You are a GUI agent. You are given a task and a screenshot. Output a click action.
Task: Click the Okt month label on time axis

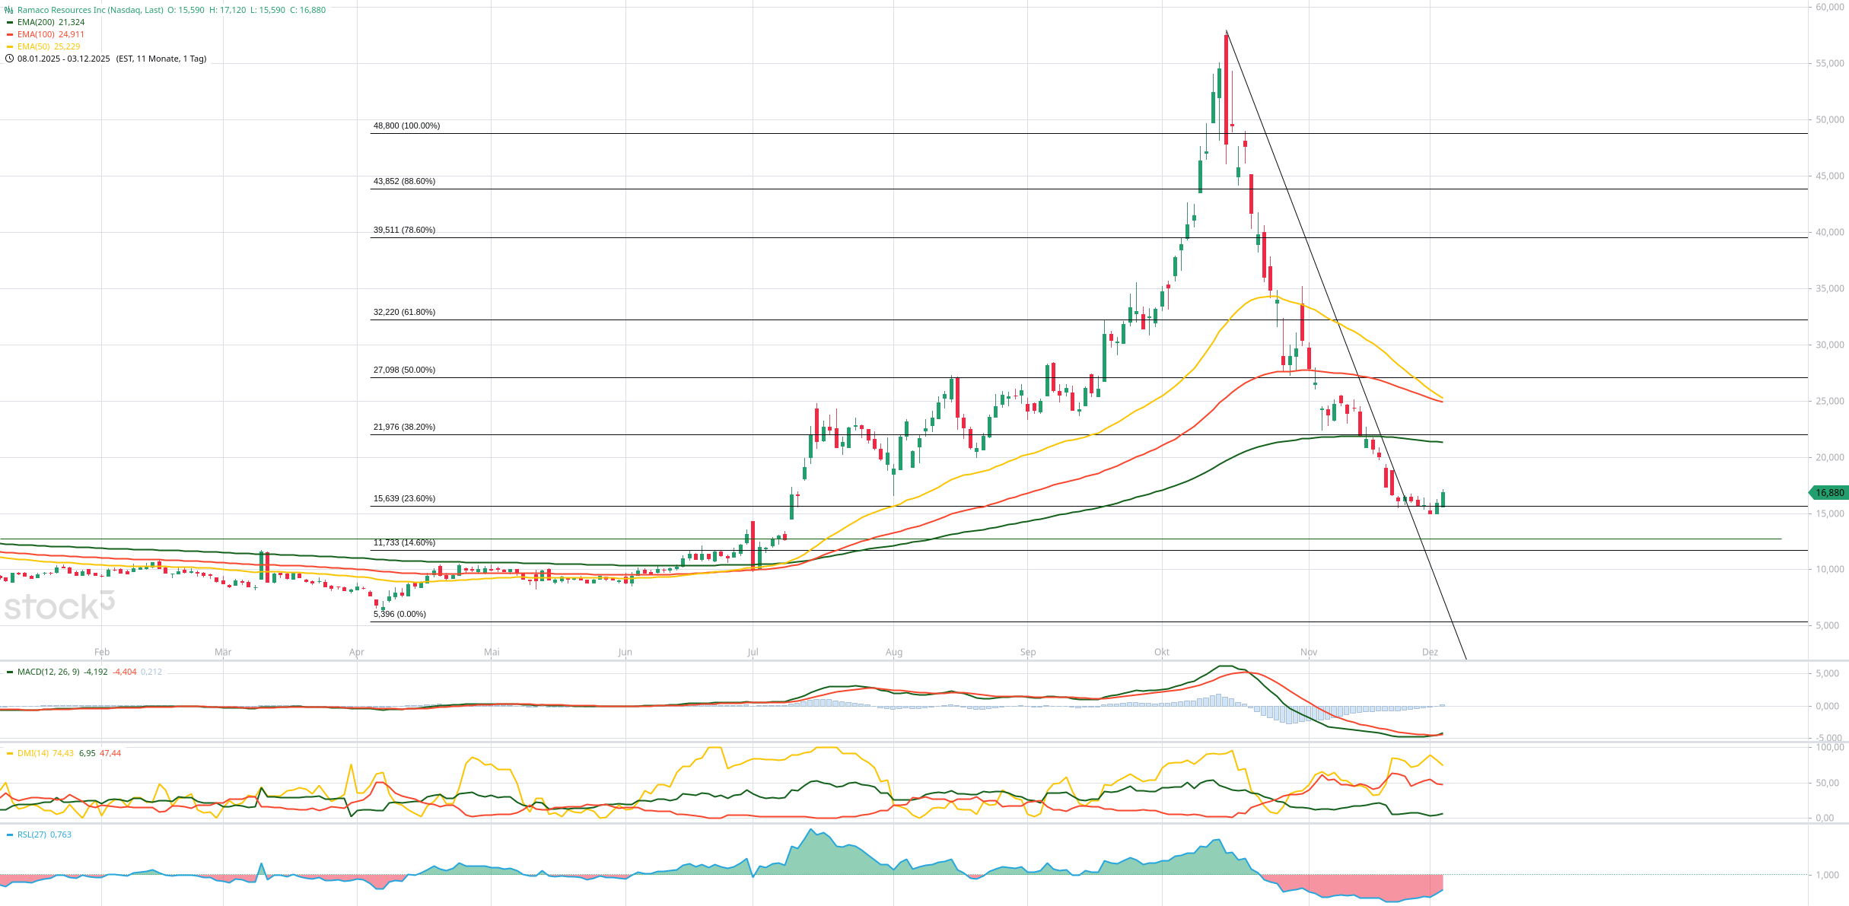tap(1161, 652)
